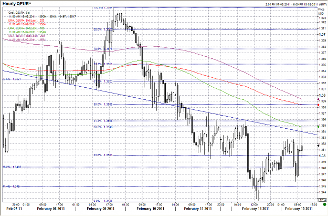
Task: Click the small boxed scale field below price axis
Action: [322, 200]
